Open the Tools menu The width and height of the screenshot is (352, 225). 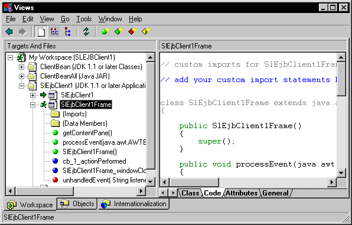pos(84,19)
